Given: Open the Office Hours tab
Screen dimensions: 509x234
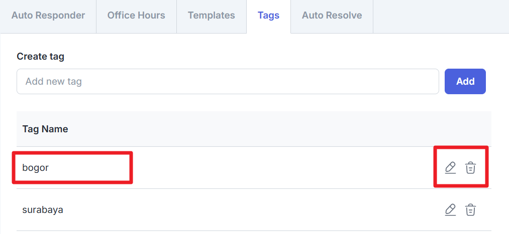Looking at the screenshot, I should coord(136,16).
